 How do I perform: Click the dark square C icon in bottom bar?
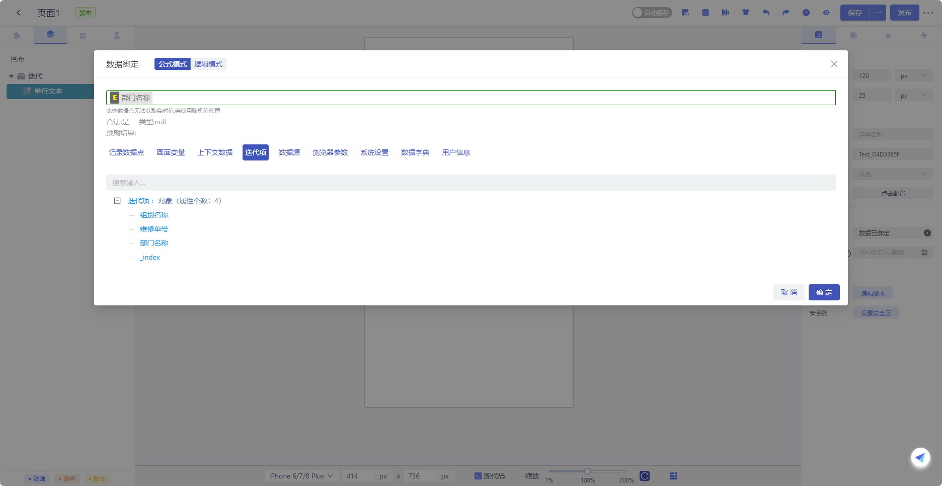[x=645, y=476]
